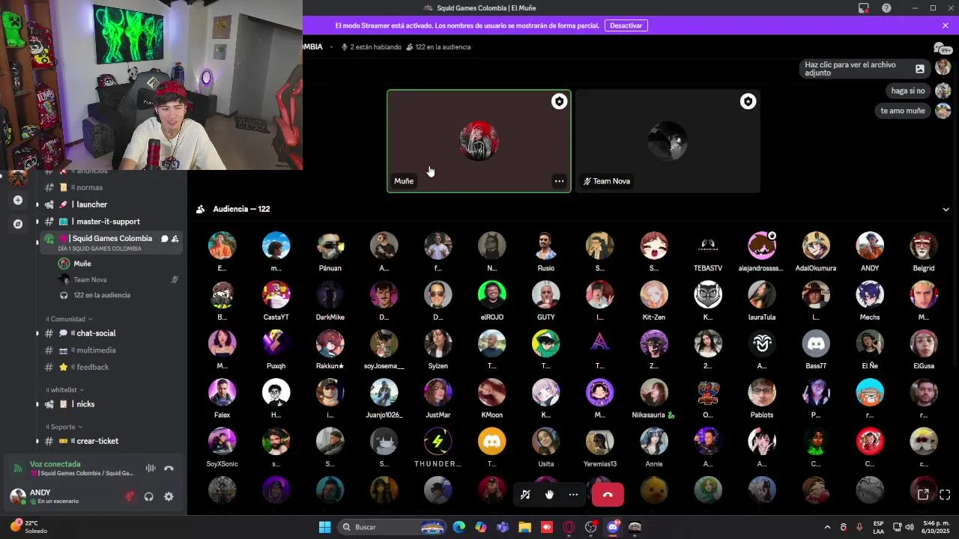
Task: Toggle deafen headphones in user panel
Action: (149, 496)
